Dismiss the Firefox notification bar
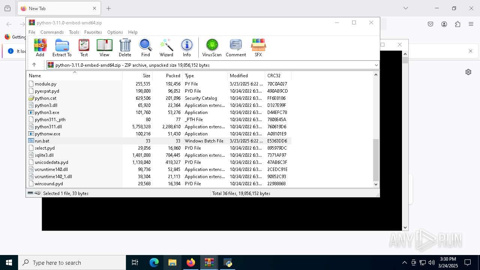Viewport: 480px width, 270px height. coord(471,51)
